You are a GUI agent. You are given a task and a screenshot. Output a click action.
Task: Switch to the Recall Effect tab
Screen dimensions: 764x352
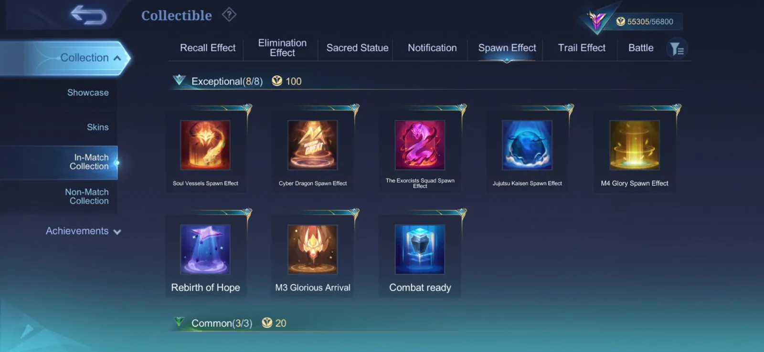208,48
